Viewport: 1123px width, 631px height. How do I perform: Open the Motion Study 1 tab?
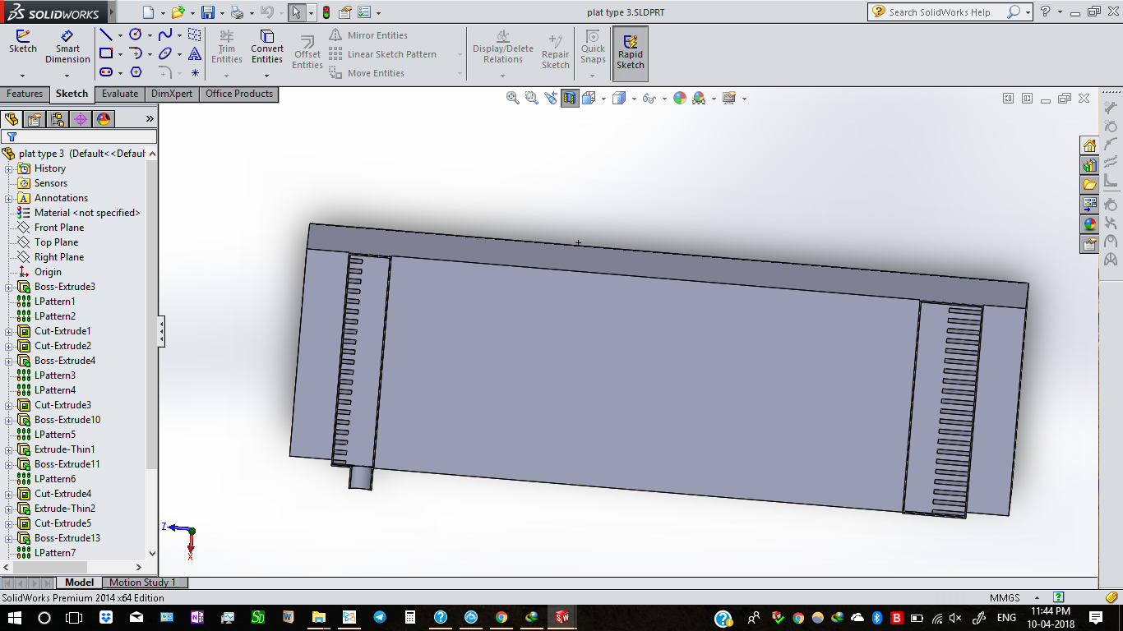(143, 583)
